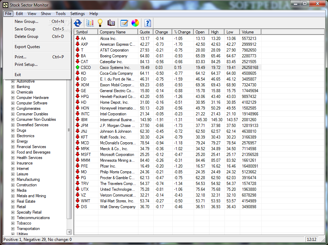Sort by Company Name column header
The image size is (328, 245).
(x=118, y=32)
